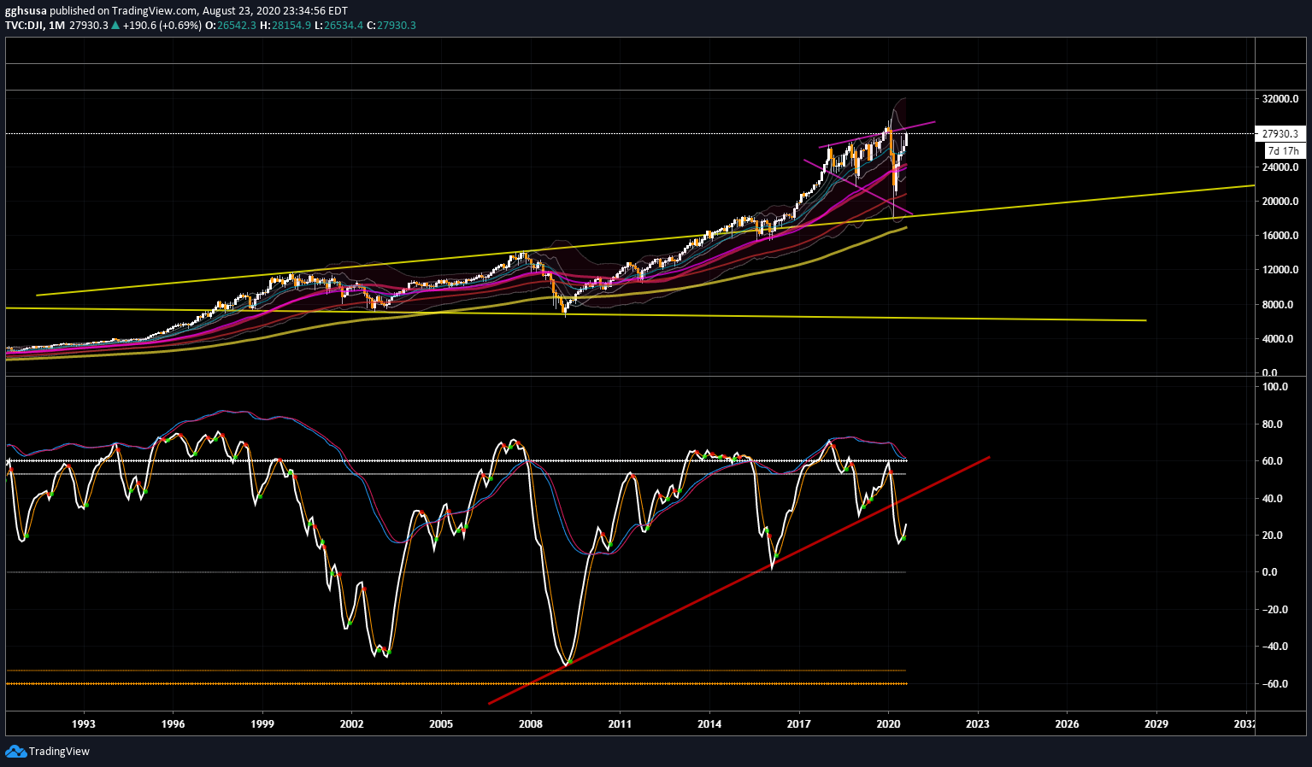Click the -40.0 indicator axis label

coord(1275,647)
